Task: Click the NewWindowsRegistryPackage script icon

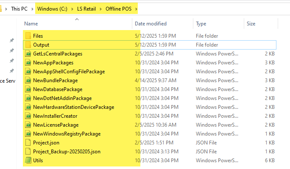Action: [28, 134]
